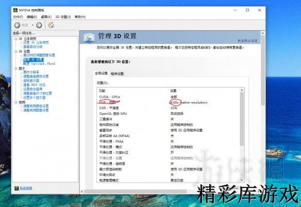This screenshot has width=301, height=207.
Task: Select the 三重缓冲 setting row
Action: [169, 119]
